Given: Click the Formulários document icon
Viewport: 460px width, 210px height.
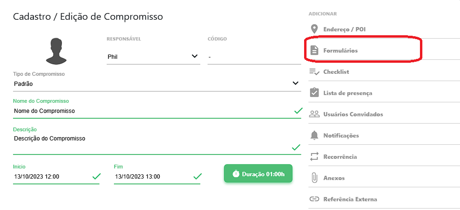Looking at the screenshot, I should (315, 50).
